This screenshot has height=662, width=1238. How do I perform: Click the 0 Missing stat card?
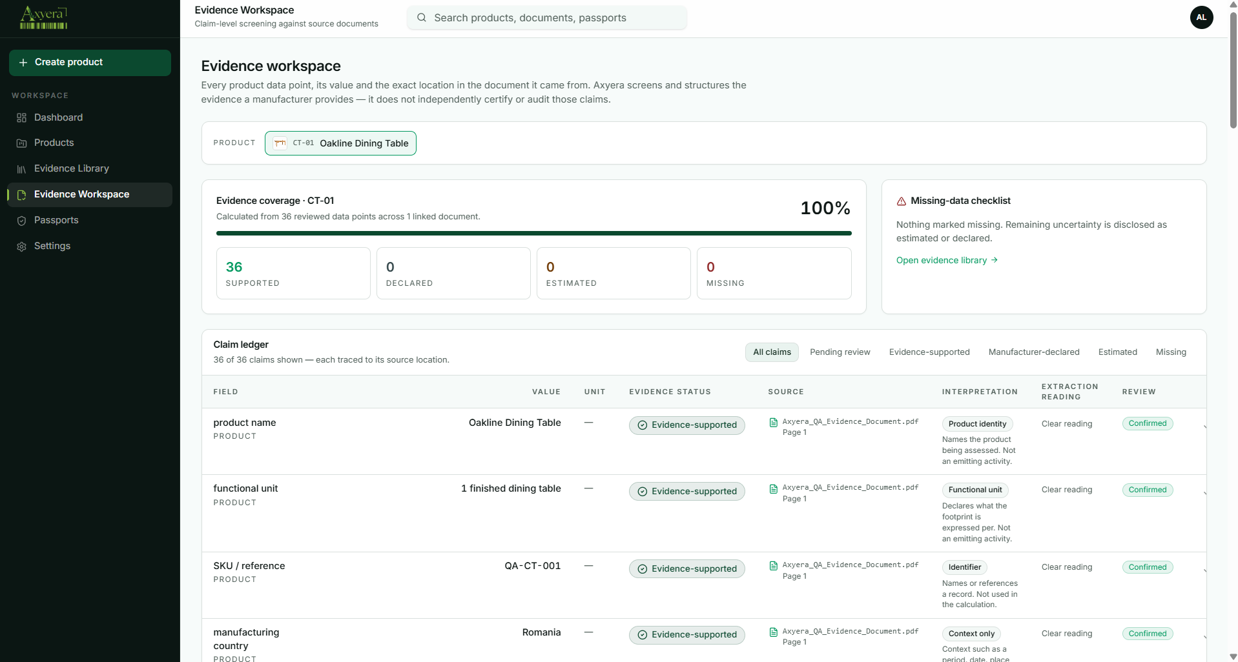774,274
